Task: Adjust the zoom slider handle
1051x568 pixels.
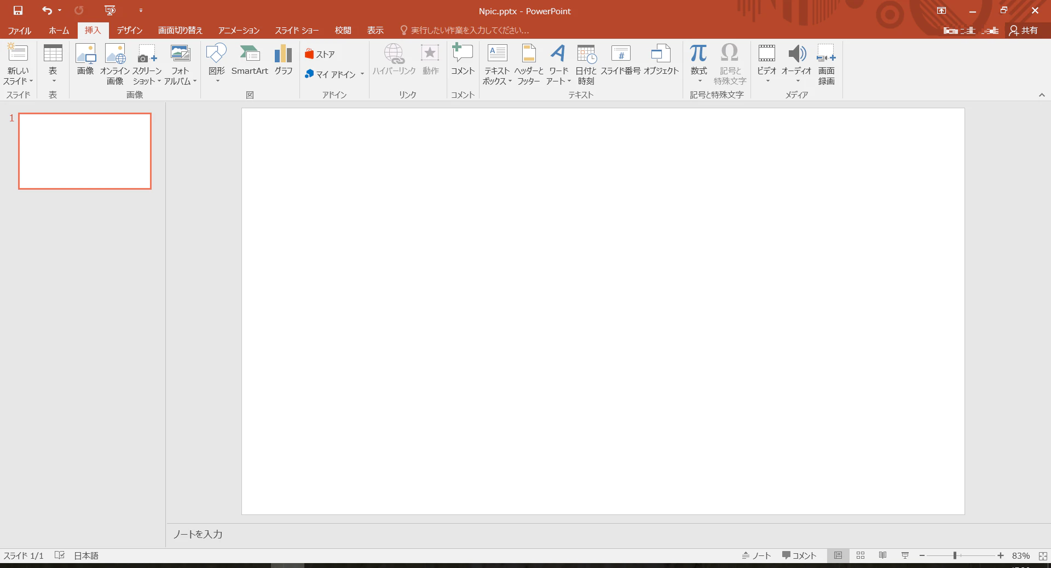Action: point(955,555)
